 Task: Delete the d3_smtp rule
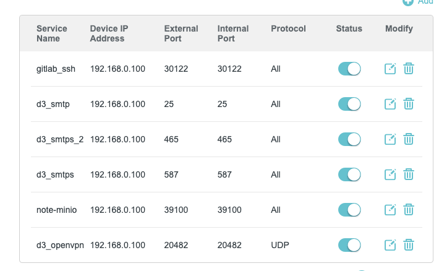409,104
